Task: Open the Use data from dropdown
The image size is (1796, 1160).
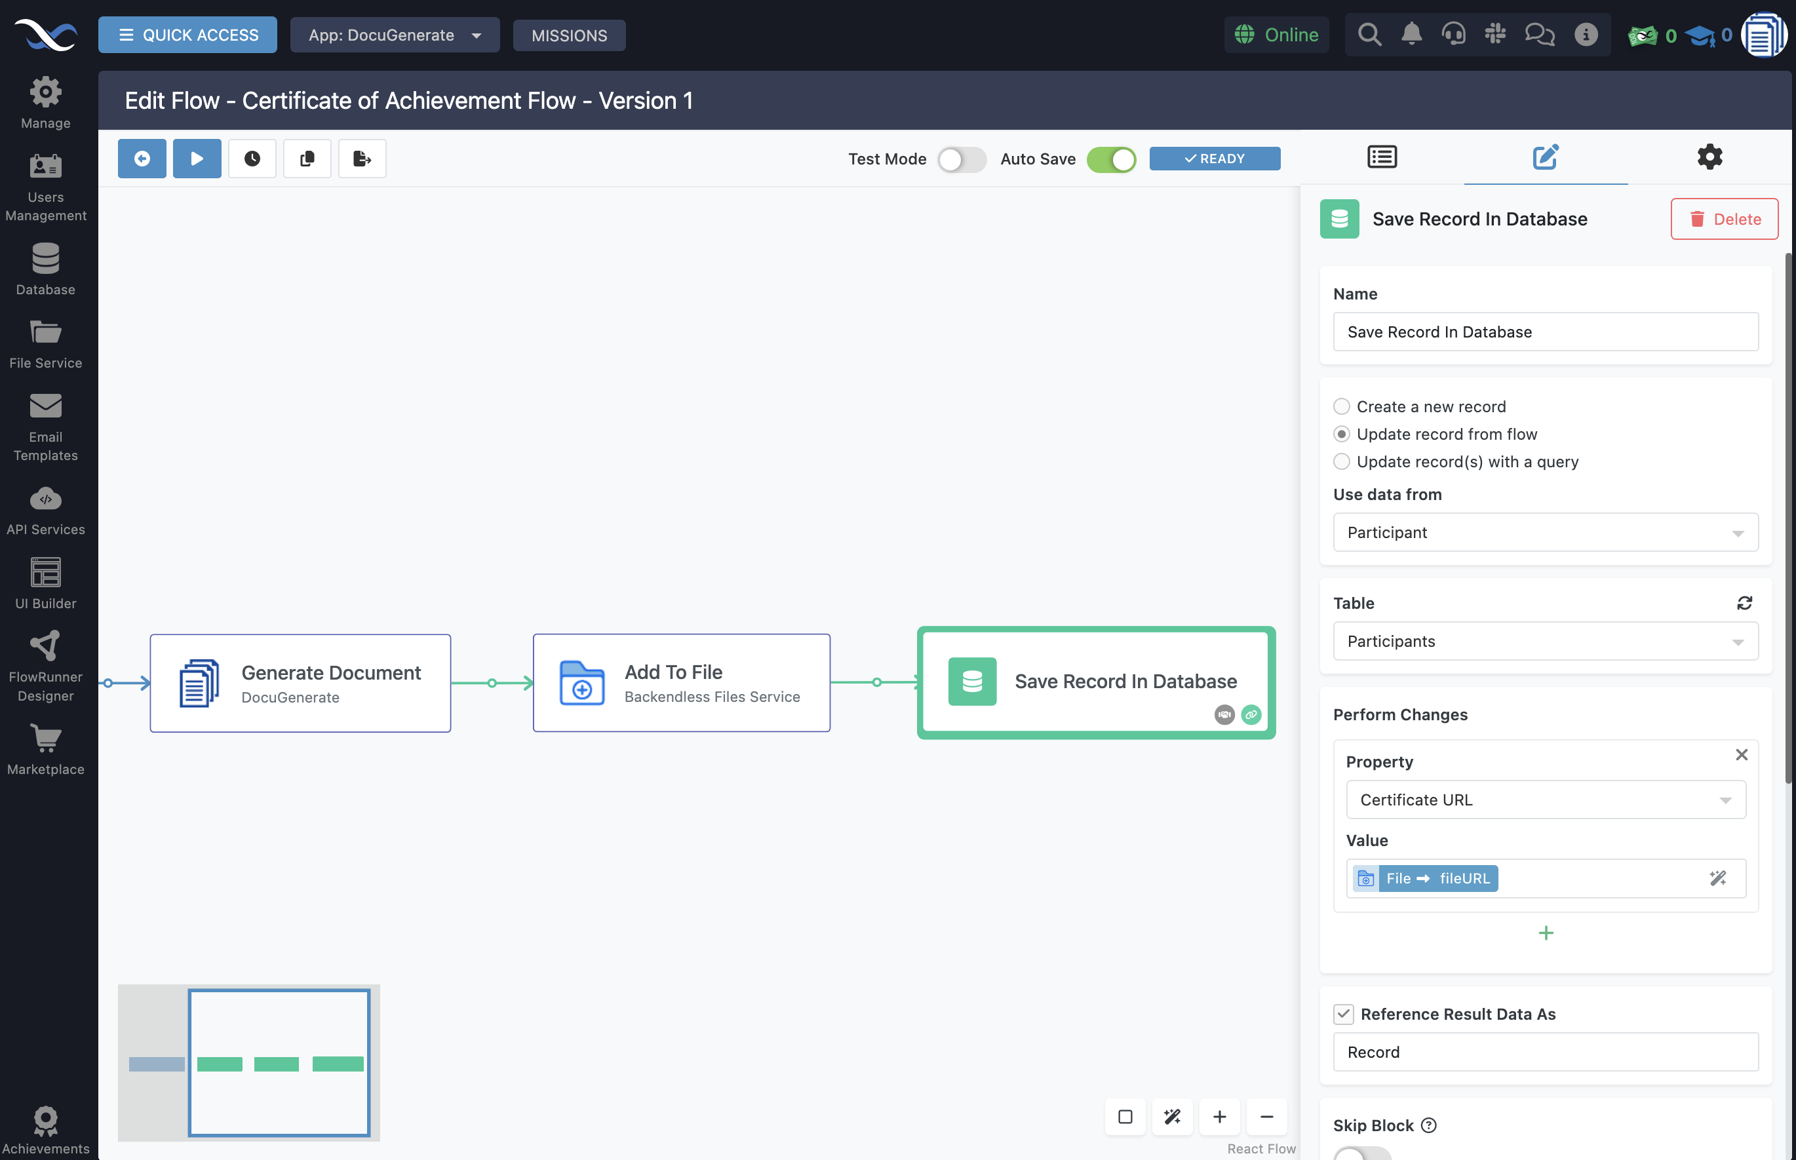Action: click(1544, 533)
